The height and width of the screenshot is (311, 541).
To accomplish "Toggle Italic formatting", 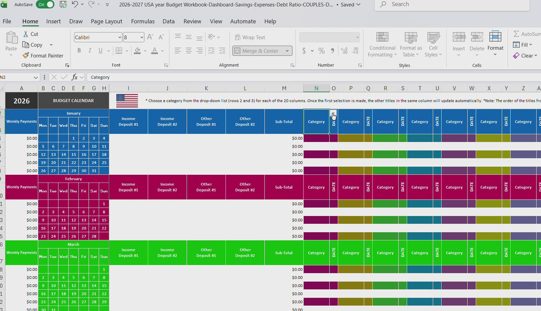I will click(x=90, y=50).
